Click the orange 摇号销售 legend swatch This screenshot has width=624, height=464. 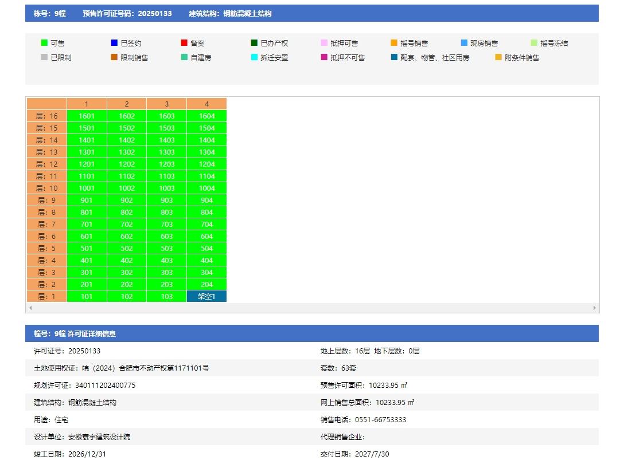coord(394,42)
